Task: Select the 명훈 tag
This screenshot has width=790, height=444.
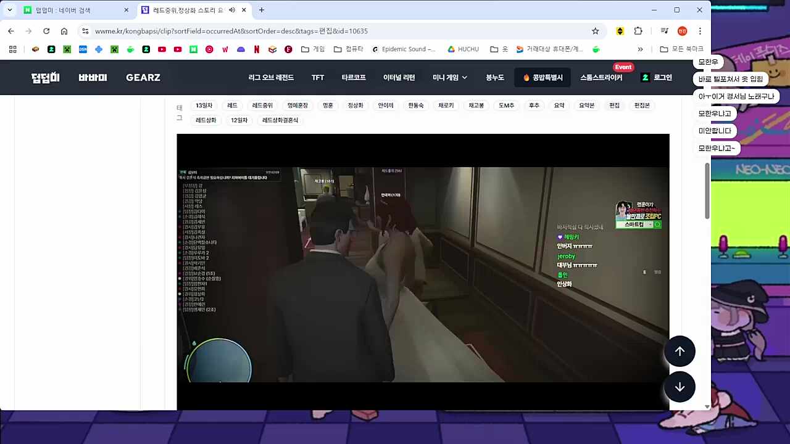Action: 328,105
